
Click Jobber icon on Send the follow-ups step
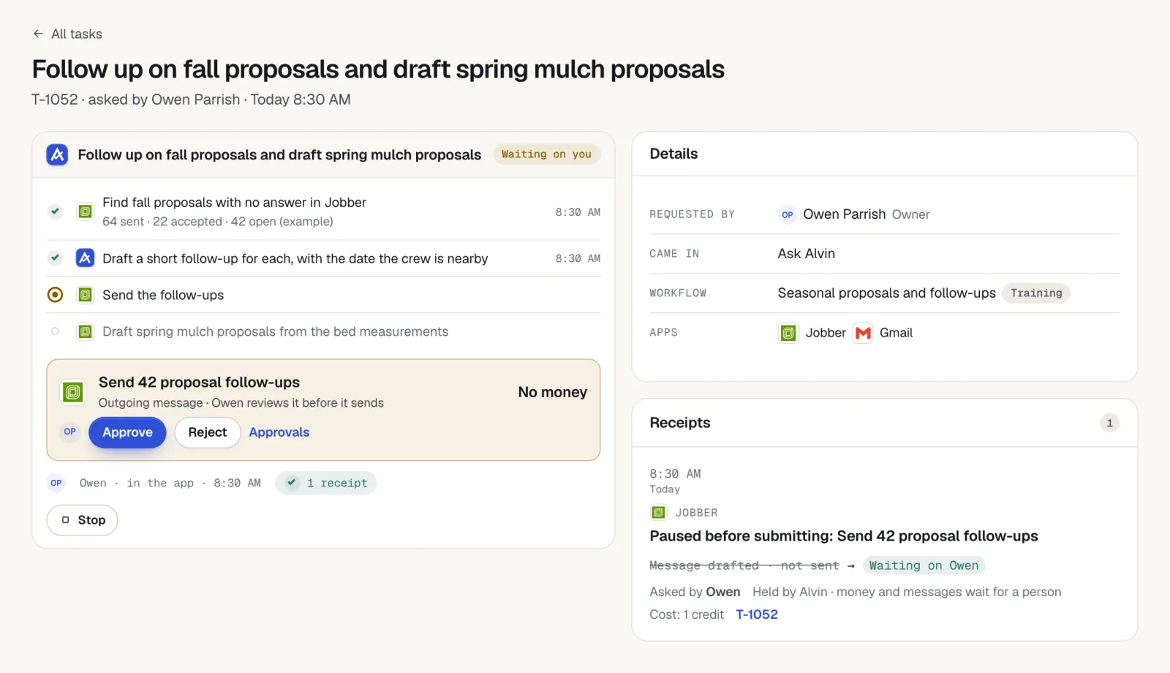tap(86, 295)
